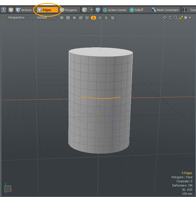Open the dropdown arrow next to the Items mode cube

(92, 10)
